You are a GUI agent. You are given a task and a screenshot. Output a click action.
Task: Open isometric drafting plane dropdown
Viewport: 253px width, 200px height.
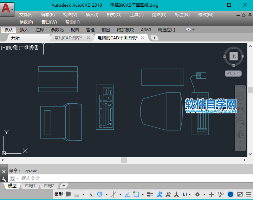[x=121, y=194]
